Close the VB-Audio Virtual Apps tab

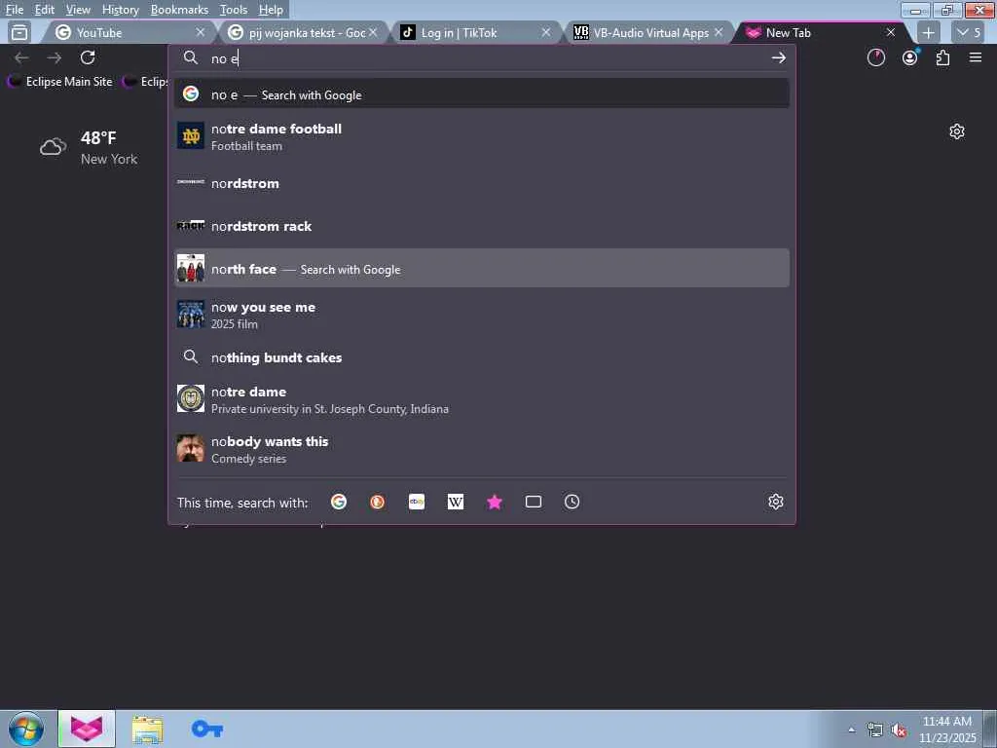point(719,32)
